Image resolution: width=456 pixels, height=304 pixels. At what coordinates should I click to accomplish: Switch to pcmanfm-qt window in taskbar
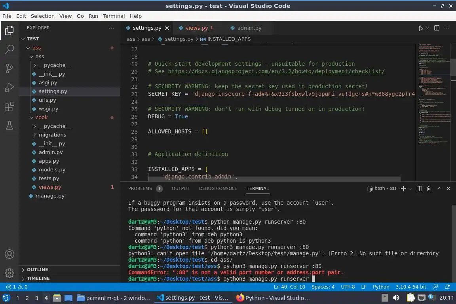[114, 298]
